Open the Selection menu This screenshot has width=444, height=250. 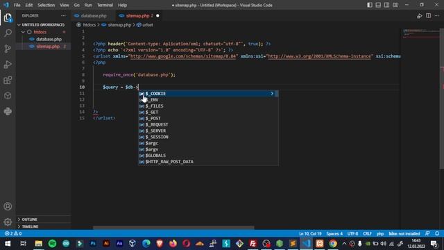(x=46, y=5)
